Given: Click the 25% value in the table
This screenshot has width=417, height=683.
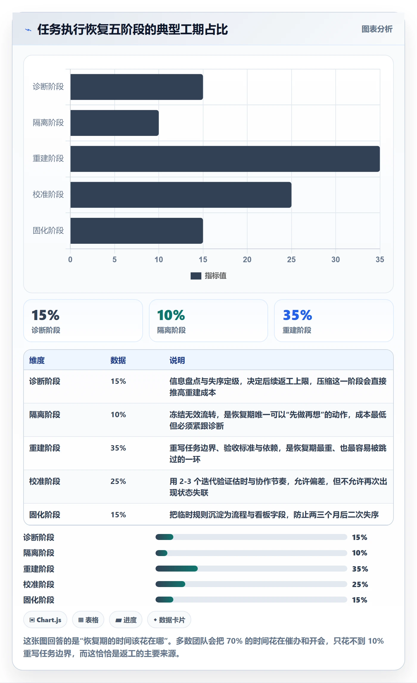Looking at the screenshot, I should (x=118, y=481).
